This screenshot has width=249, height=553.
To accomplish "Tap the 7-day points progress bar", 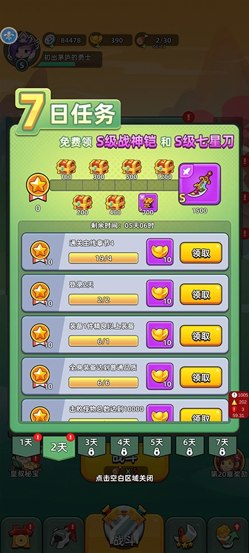I will 115,185.
